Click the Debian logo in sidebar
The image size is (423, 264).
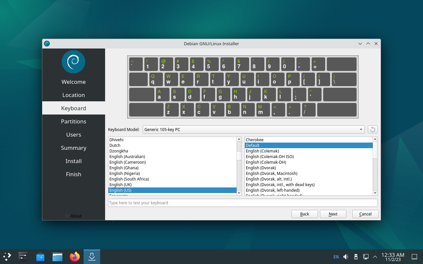click(73, 62)
